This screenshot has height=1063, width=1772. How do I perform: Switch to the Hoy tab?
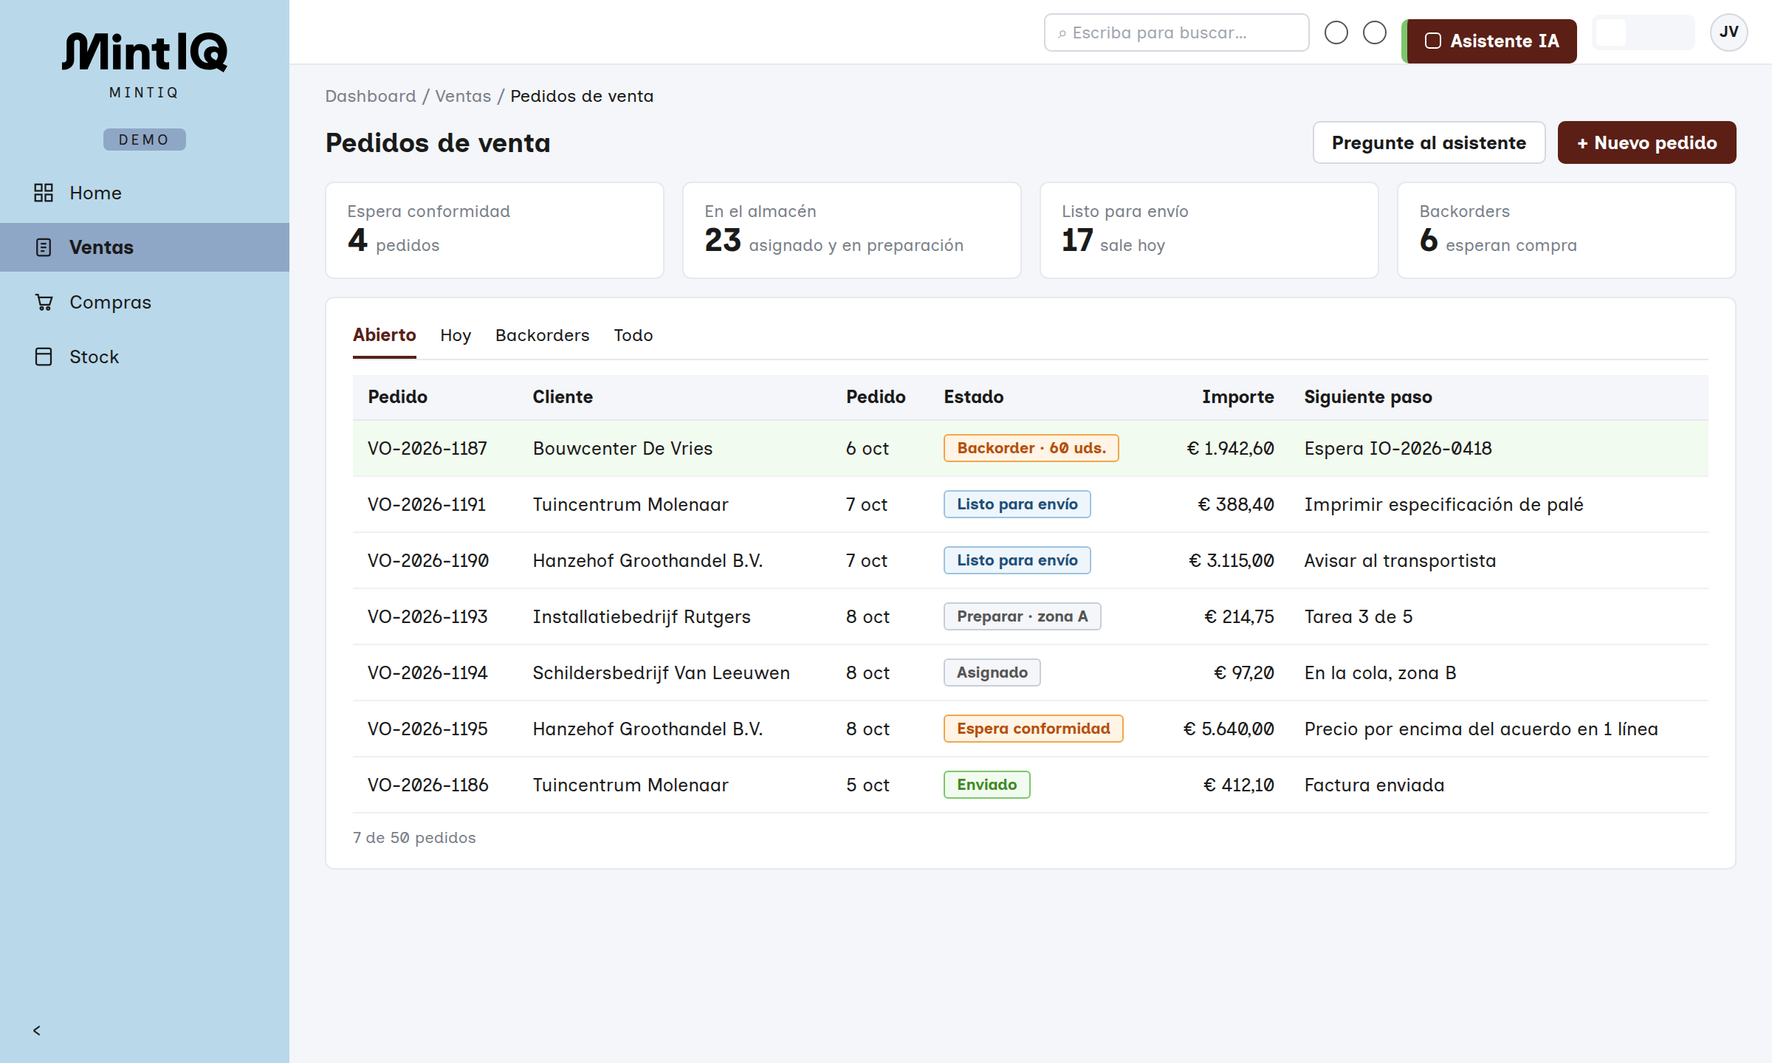click(x=456, y=335)
